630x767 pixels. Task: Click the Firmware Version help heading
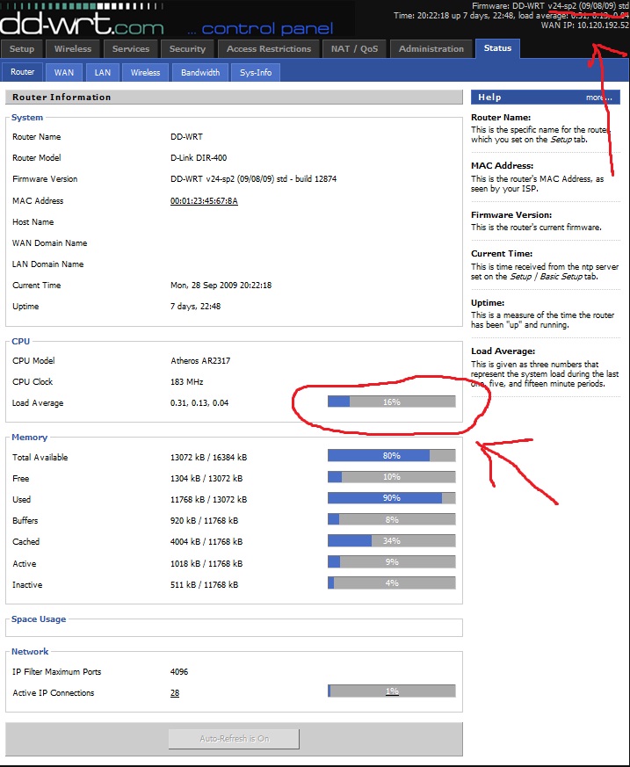click(x=511, y=214)
